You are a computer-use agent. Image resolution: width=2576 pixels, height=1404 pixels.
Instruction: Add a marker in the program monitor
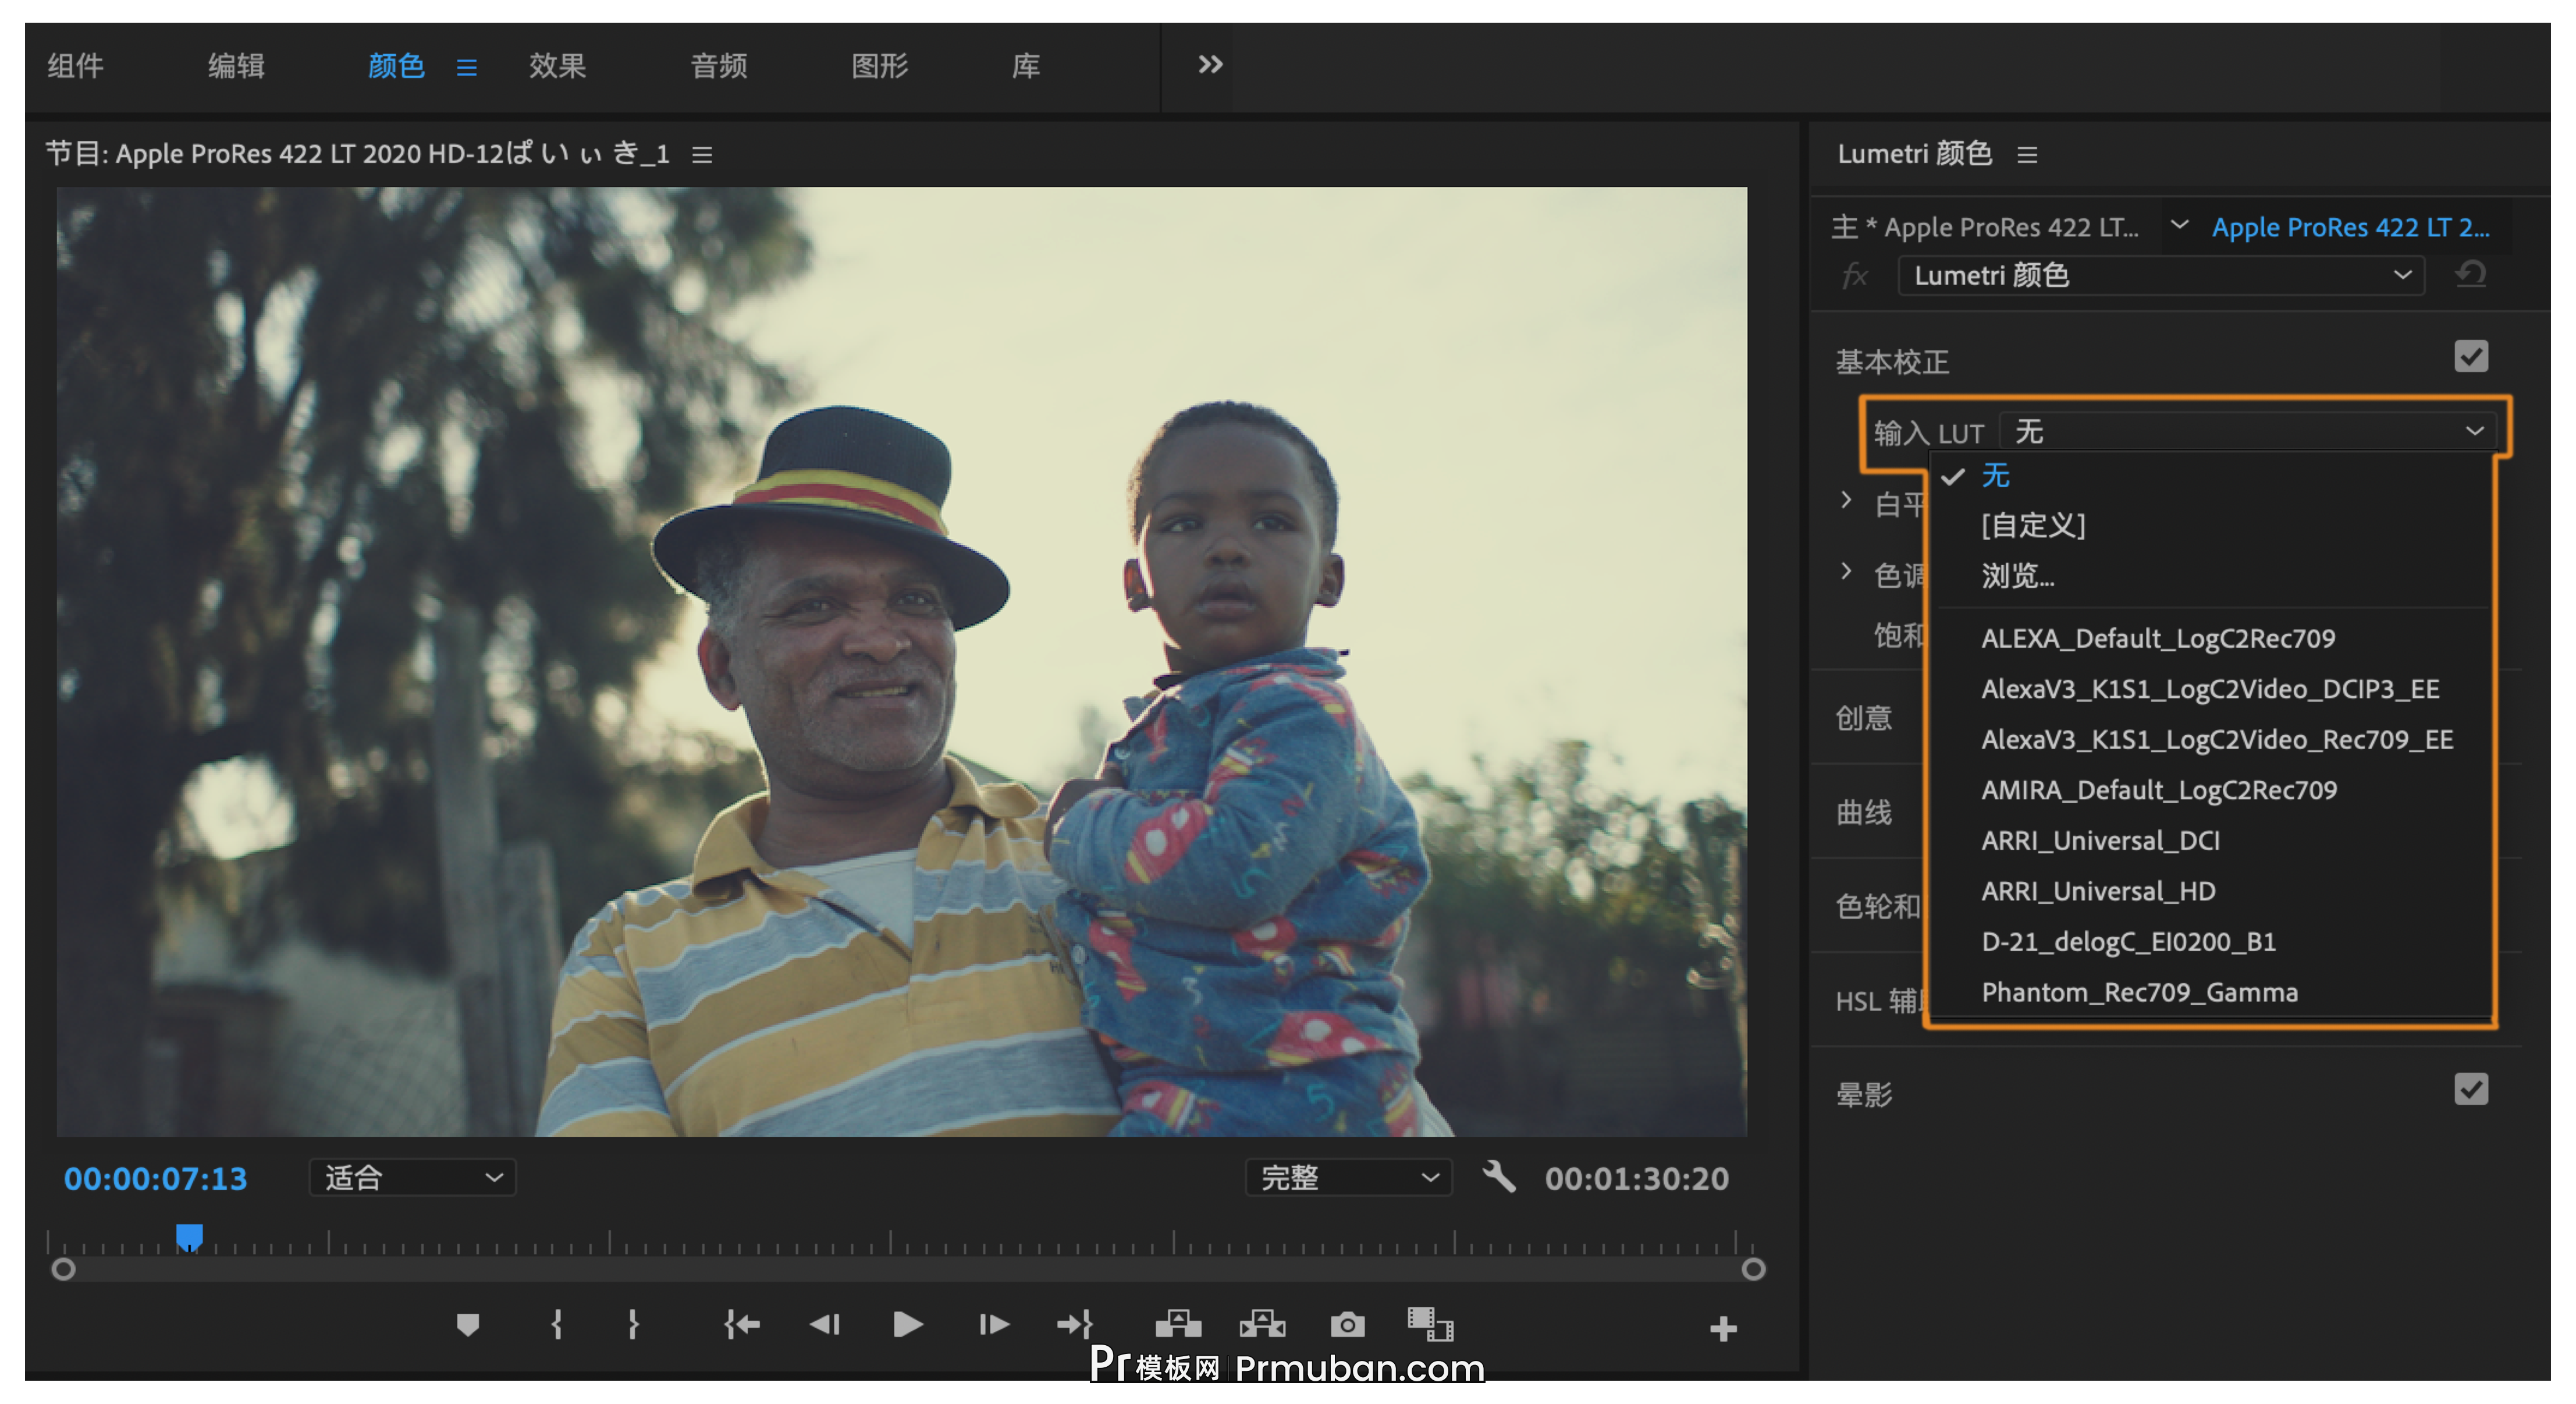[x=468, y=1325]
